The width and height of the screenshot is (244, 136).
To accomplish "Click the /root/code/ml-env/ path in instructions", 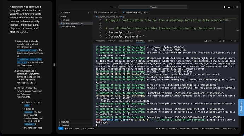I will point(27,50).
